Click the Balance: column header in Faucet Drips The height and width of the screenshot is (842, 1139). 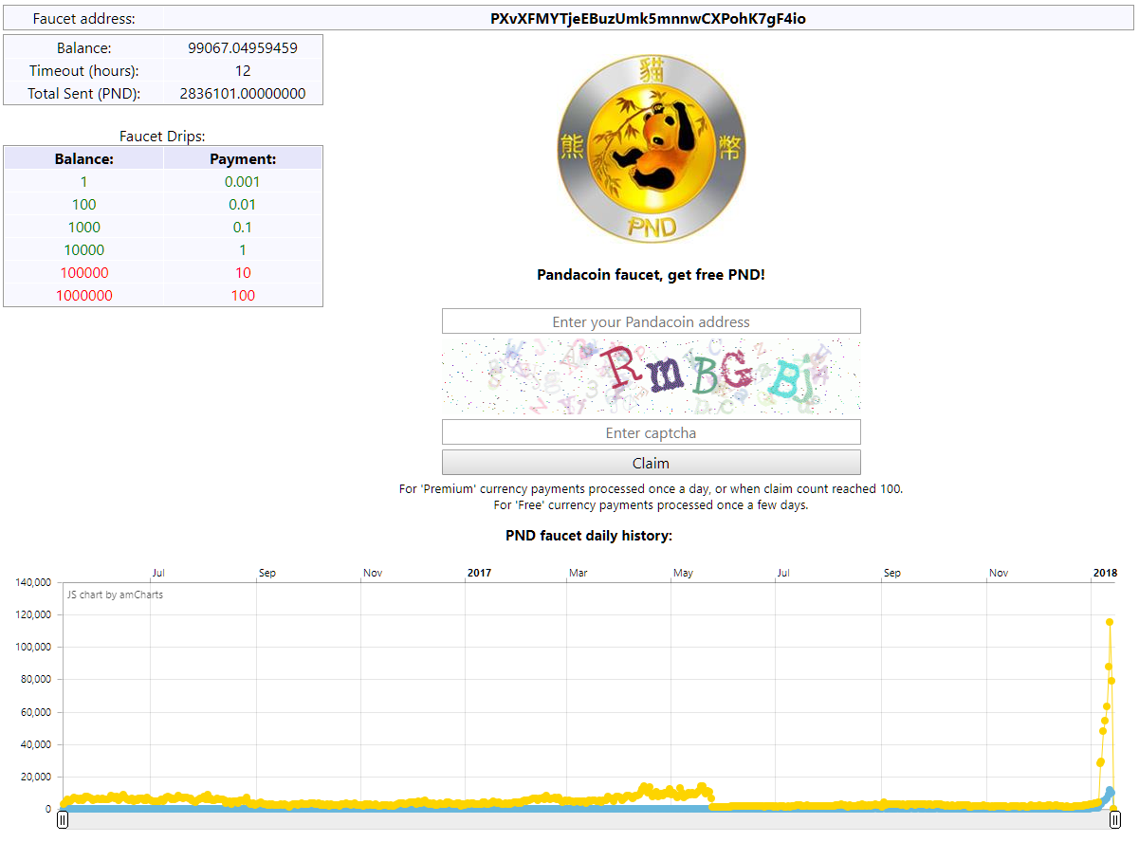(84, 158)
